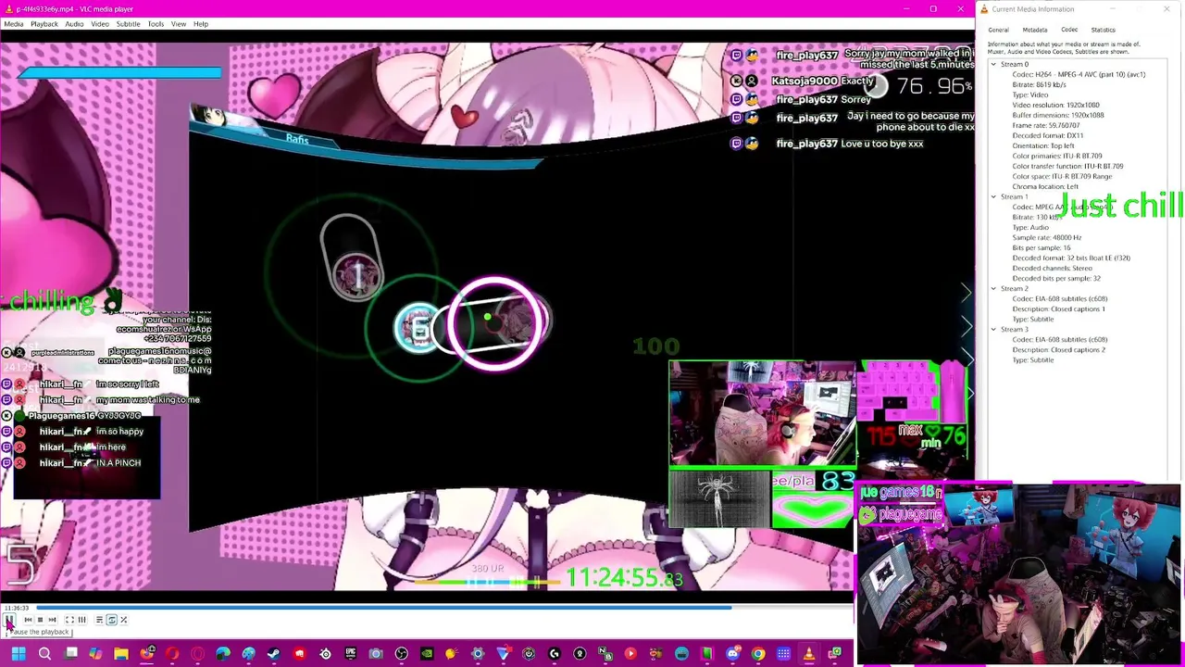Viewport: 1185px width, 667px height.
Task: Toggle shuffle random playback
Action: click(x=124, y=620)
